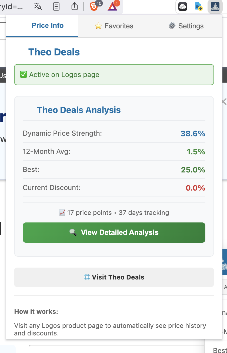Viewport: 227px width, 353px height.
Task: Click Visit Theo Deals
Action: 114,277
